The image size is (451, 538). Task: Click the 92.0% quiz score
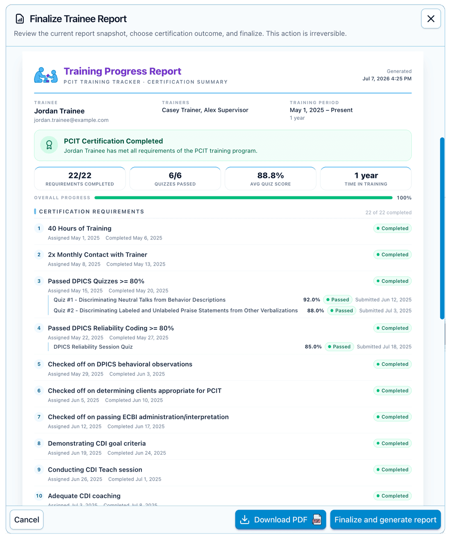click(312, 300)
